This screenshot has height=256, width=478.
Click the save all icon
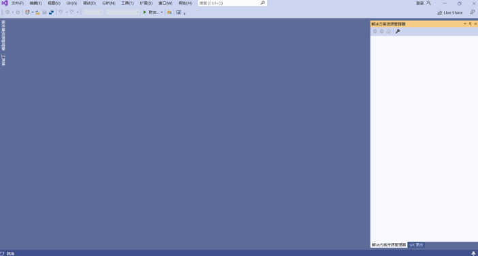pyautogui.click(x=51, y=12)
